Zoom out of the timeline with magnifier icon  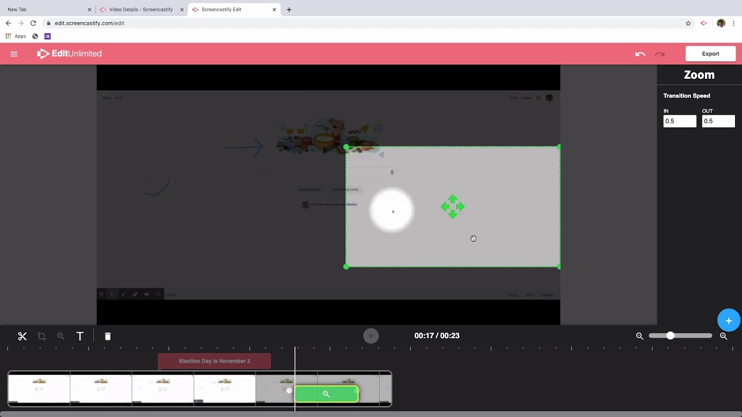coord(639,336)
